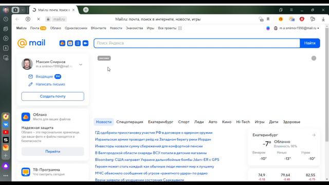Screen dimensions: 329x185
Task: Open Входящие inbox link
Action: coord(45,77)
